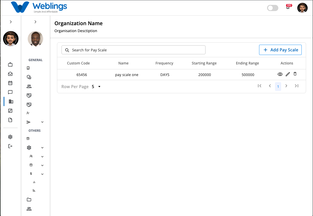Click the "pay scale one" name cell

(x=127, y=75)
